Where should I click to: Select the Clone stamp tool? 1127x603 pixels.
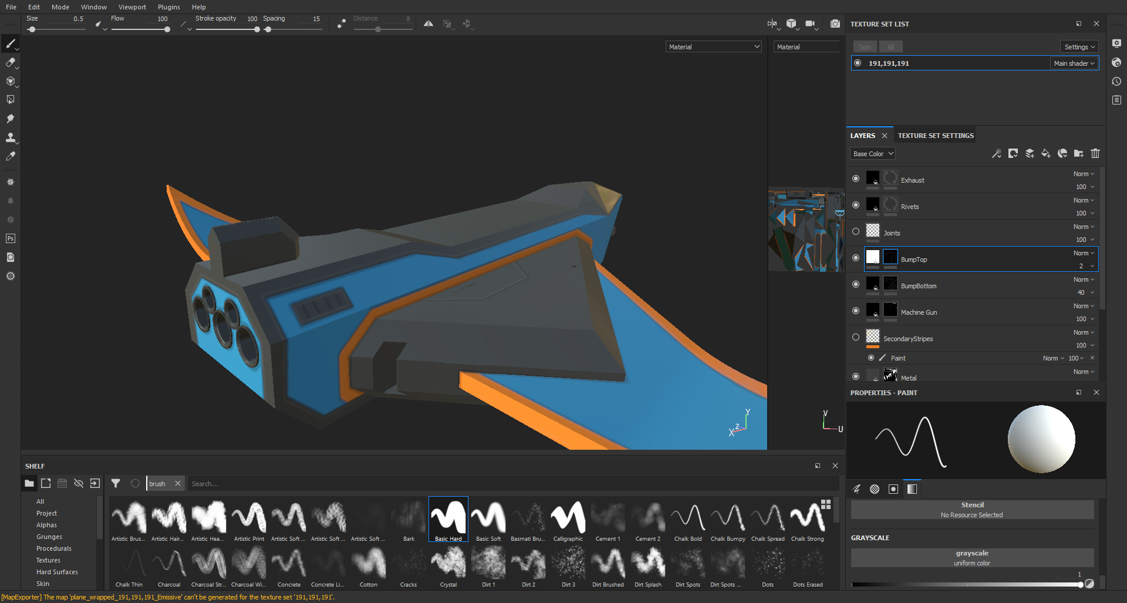click(x=10, y=137)
